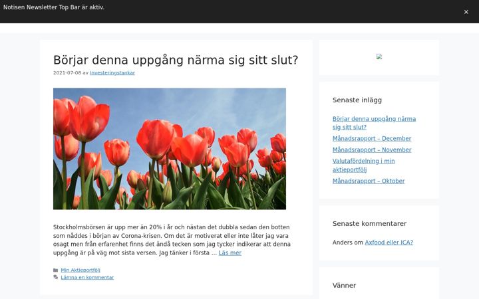Click the 'Senaste kommentarer' heading
The image size is (479, 299).
pyautogui.click(x=370, y=224)
